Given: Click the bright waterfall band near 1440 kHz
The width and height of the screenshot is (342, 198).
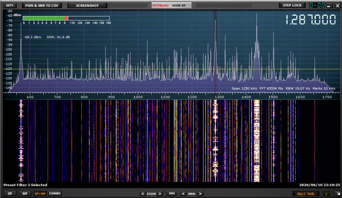Looking at the screenshot, I should (257, 141).
